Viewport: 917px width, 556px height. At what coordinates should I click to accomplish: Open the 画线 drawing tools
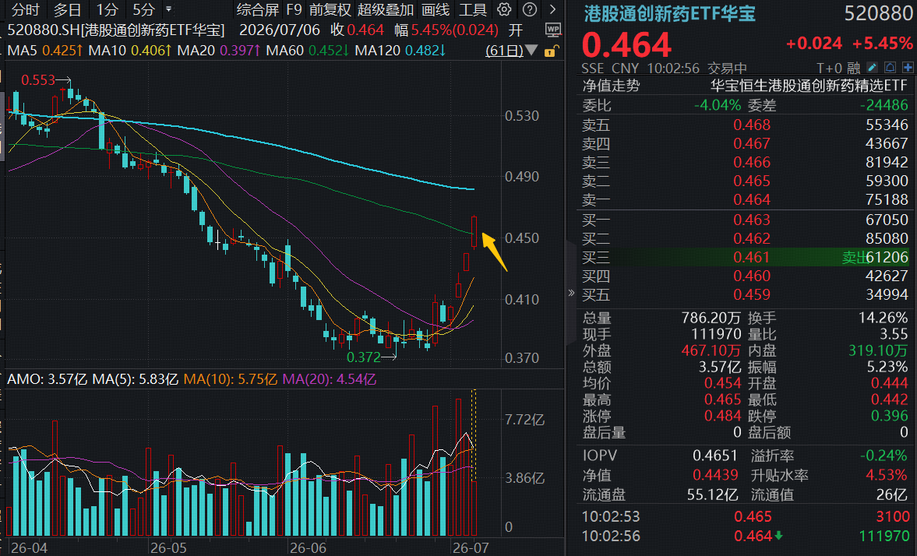[x=436, y=9]
